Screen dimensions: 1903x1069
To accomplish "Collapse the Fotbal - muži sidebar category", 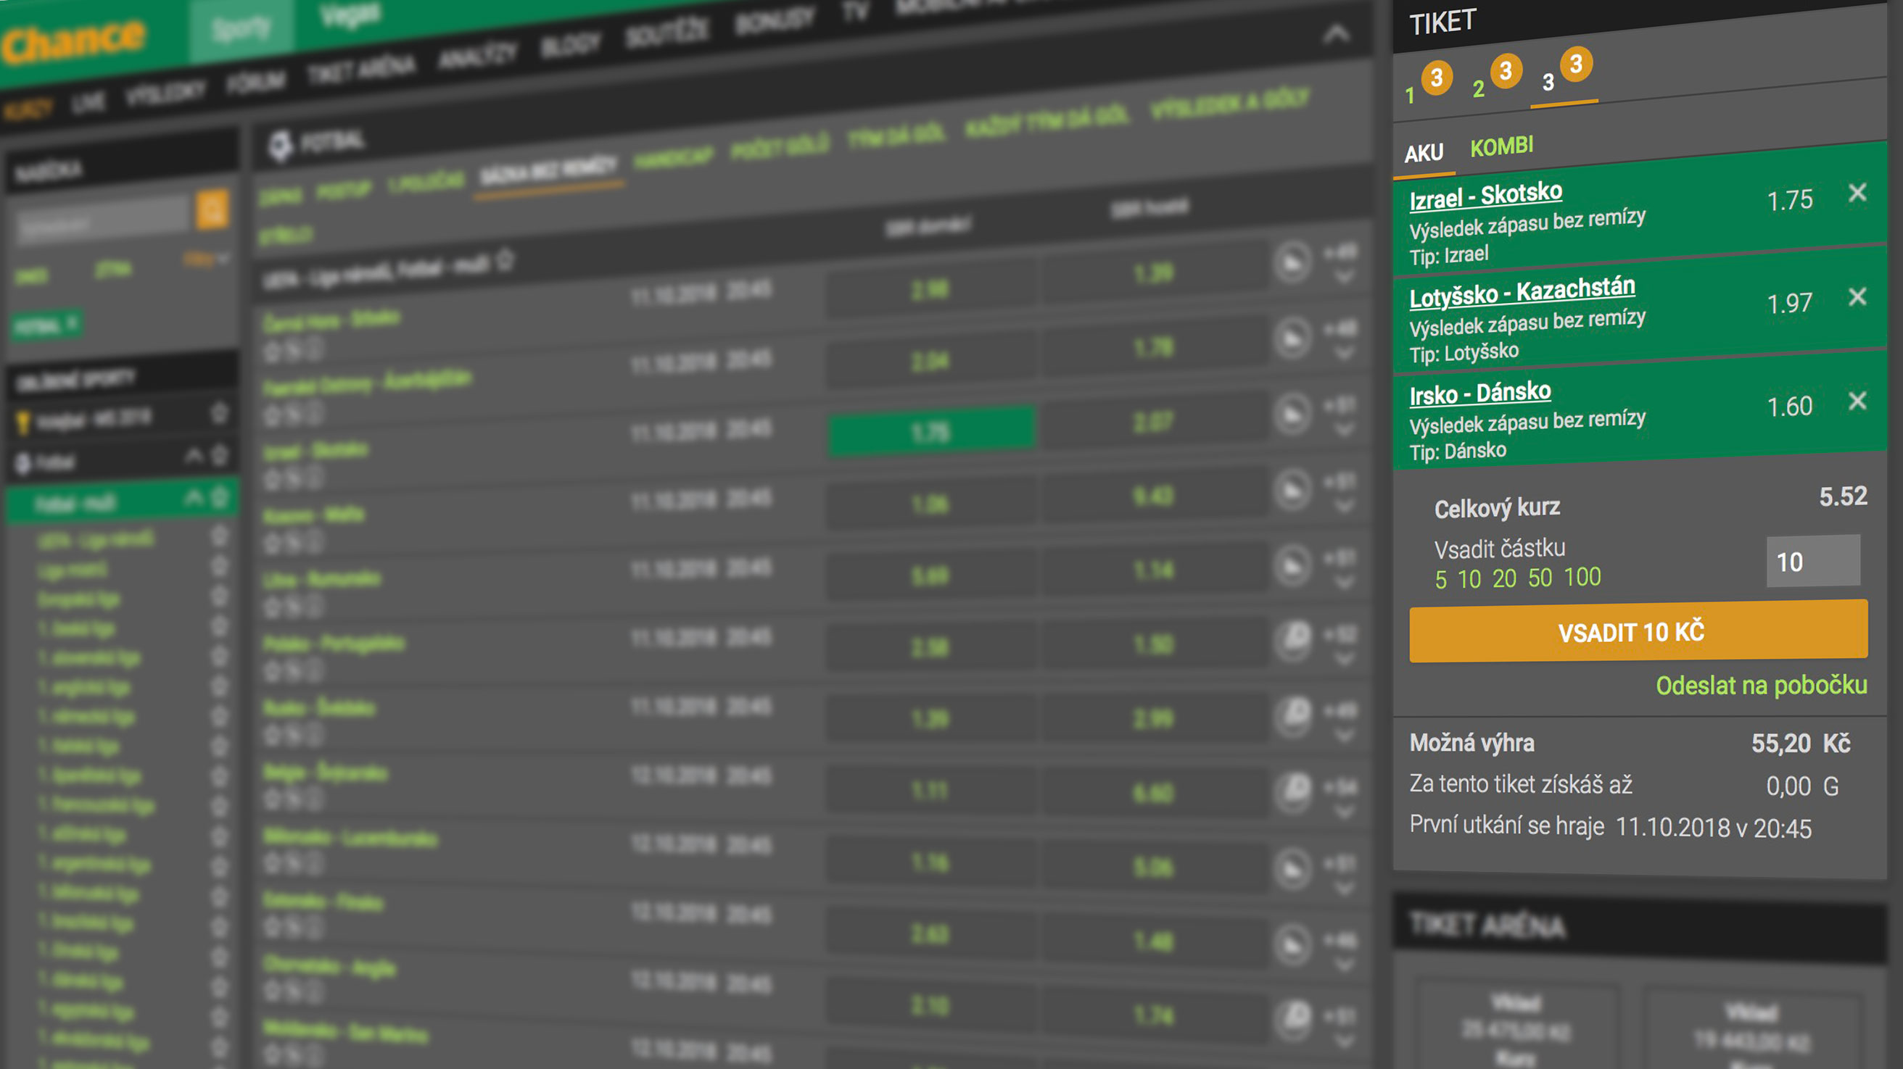I will point(194,499).
